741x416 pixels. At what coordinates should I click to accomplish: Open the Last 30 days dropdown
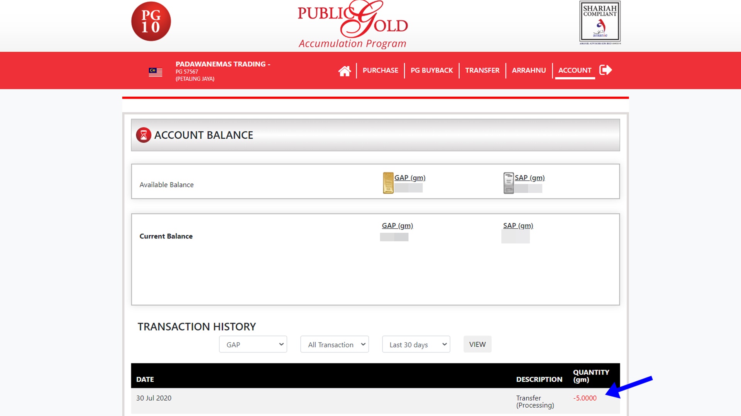pyautogui.click(x=416, y=344)
